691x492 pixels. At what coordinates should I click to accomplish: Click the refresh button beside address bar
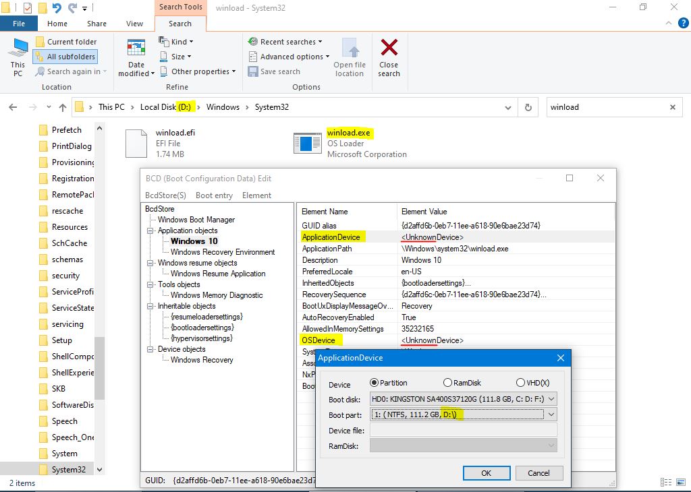tap(527, 107)
